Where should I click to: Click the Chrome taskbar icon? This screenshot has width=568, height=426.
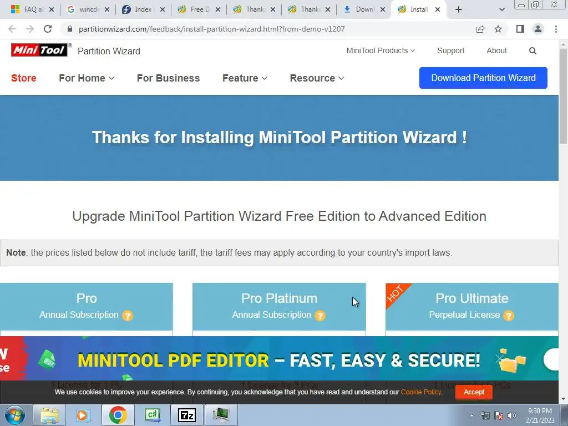[x=118, y=415]
